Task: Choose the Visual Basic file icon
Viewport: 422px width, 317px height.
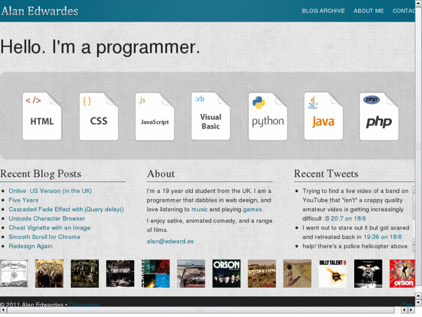Action: point(211,116)
